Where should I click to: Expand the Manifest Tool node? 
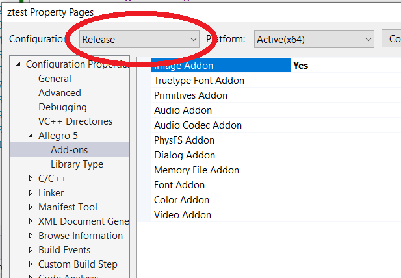coord(31,207)
